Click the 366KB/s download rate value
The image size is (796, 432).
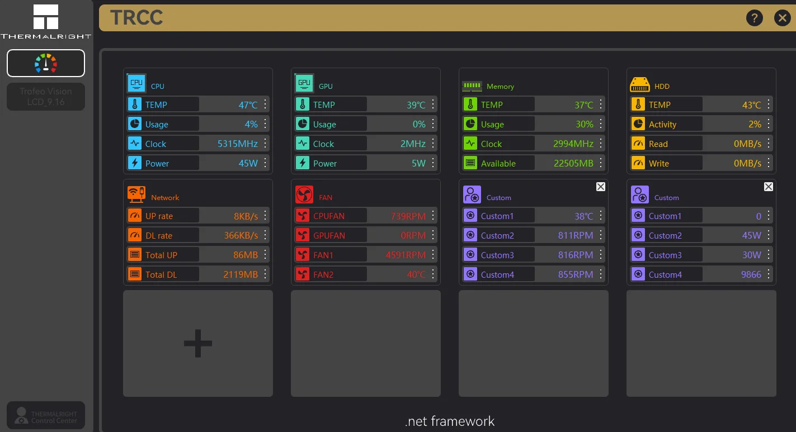click(241, 235)
